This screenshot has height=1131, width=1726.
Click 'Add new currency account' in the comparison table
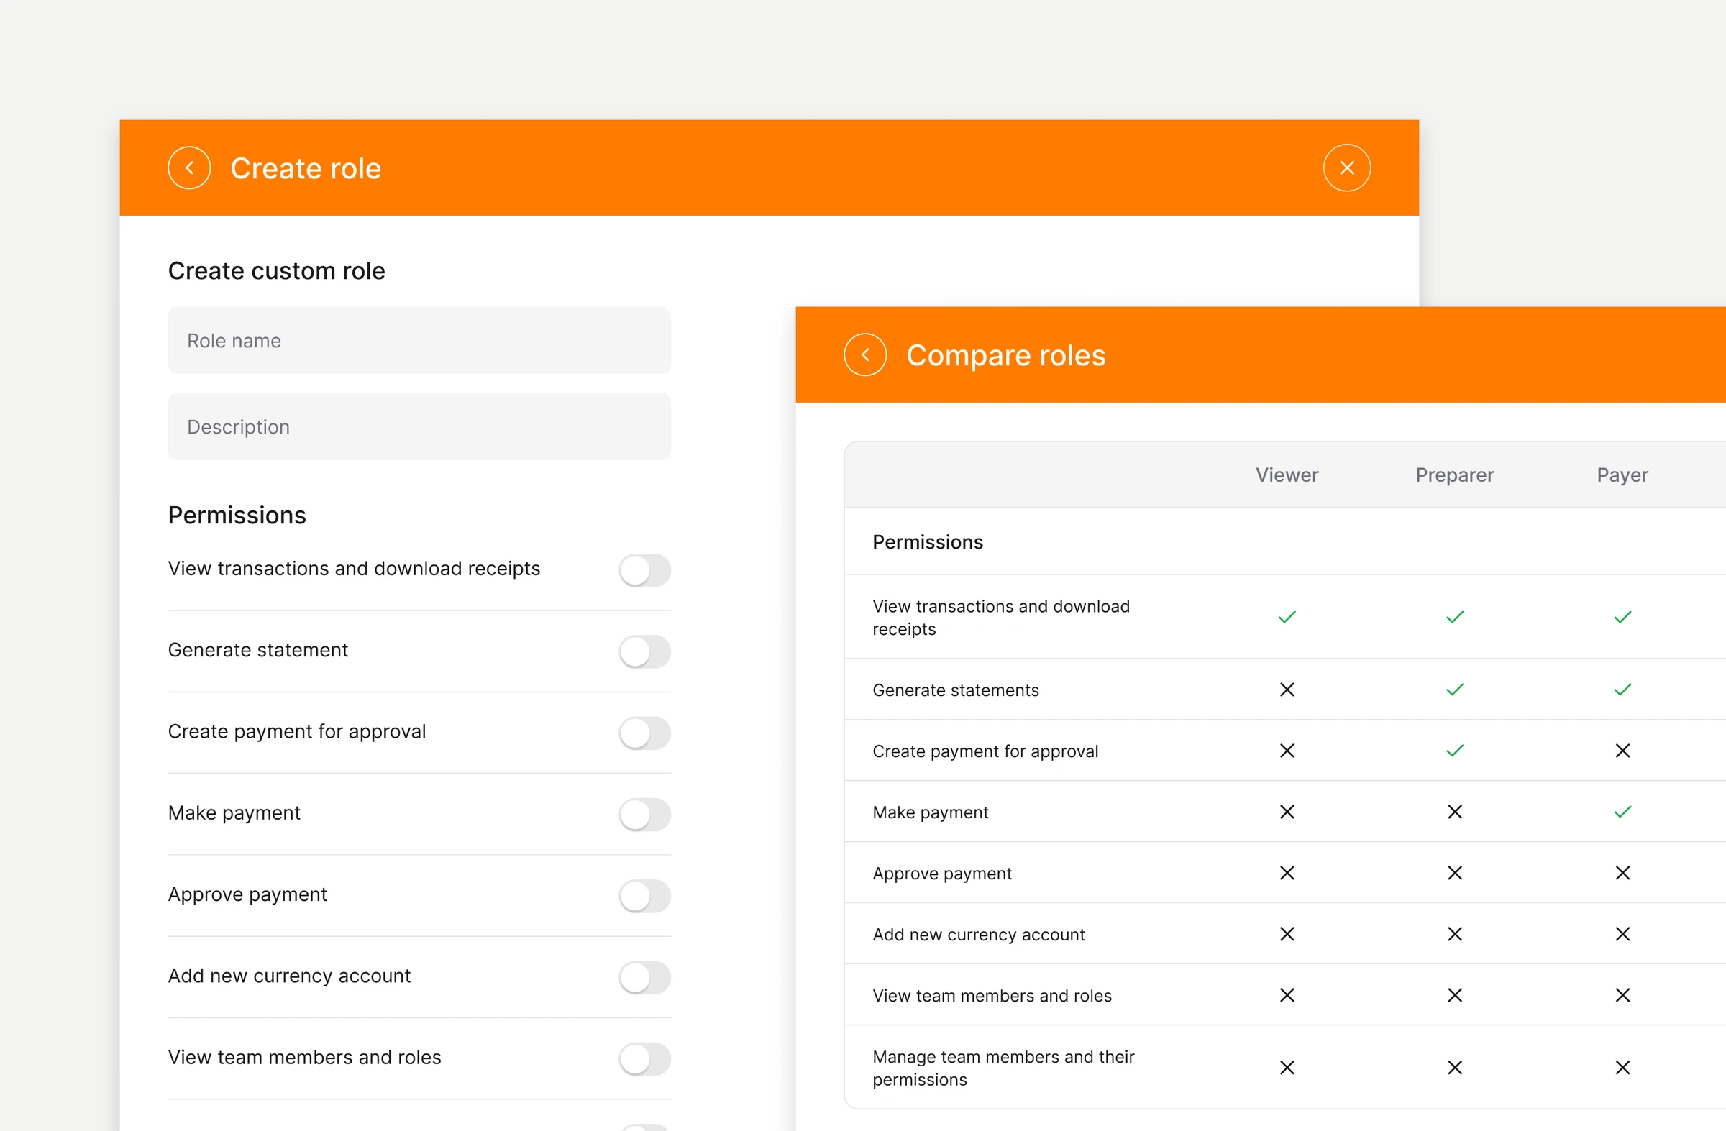pyautogui.click(x=978, y=935)
